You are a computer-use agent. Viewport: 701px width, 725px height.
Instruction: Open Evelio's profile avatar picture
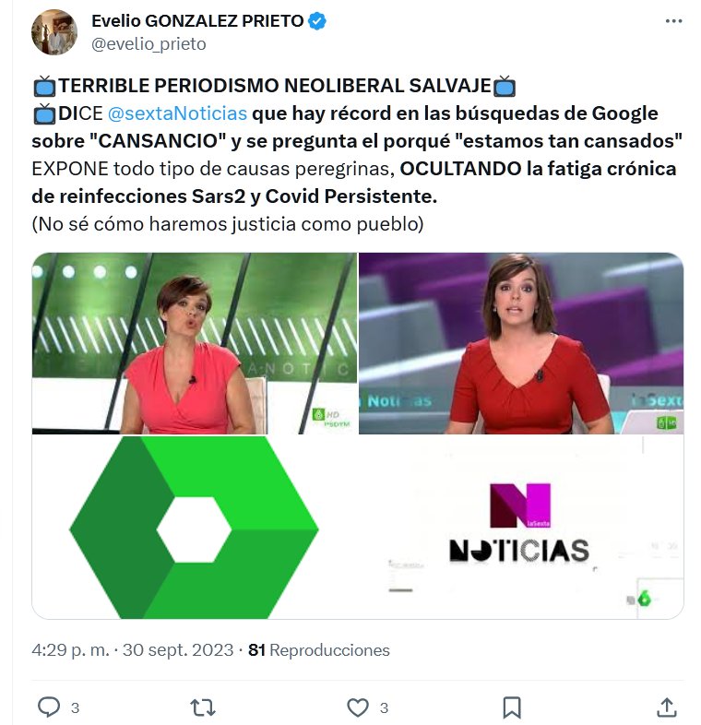click(x=54, y=32)
